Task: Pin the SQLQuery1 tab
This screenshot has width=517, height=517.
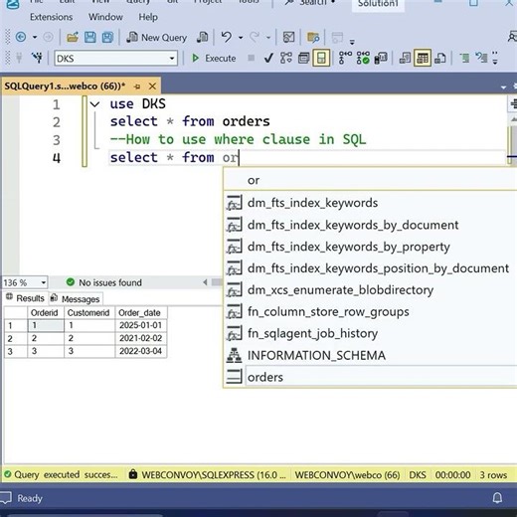Action: (137, 86)
